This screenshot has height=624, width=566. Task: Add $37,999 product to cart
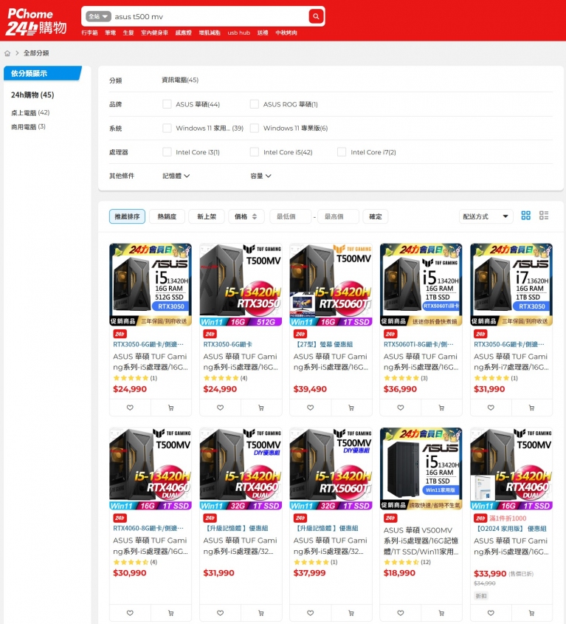[351, 613]
